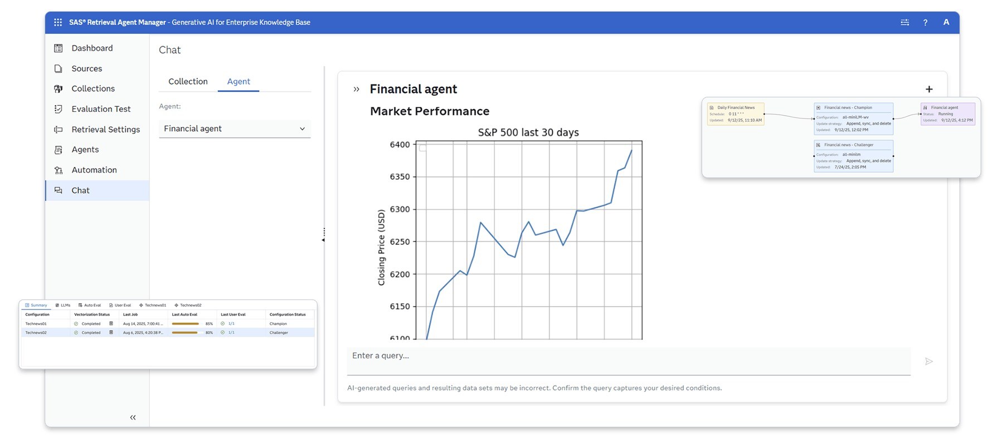Open the applications grid menu icon
Viewport: 1003px width, 439px height.
tap(58, 22)
